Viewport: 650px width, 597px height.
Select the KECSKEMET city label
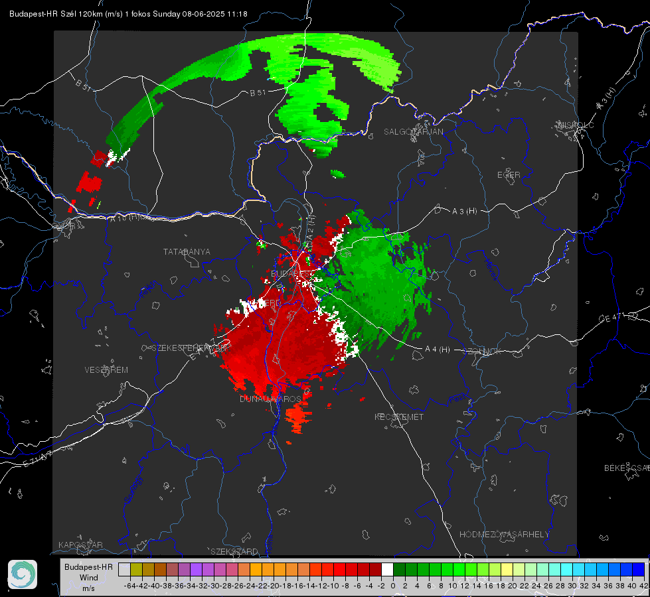[x=399, y=417]
